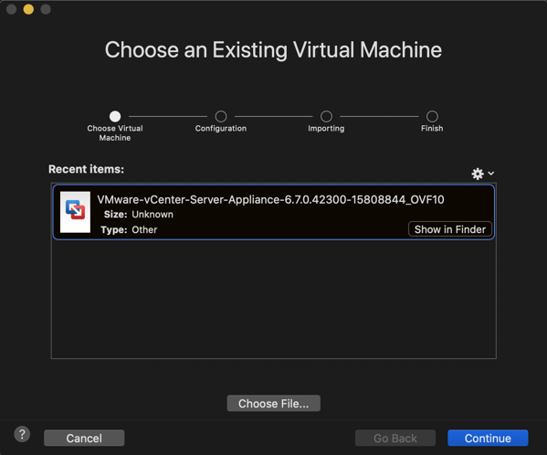Image resolution: width=547 pixels, height=455 pixels.
Task: Click the Size: Unknown value
Action: 153,214
